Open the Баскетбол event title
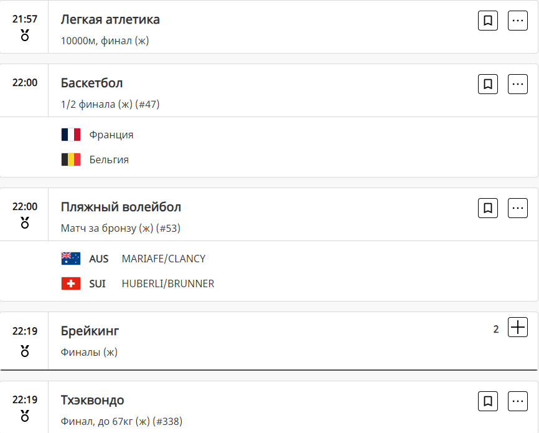 click(x=91, y=83)
